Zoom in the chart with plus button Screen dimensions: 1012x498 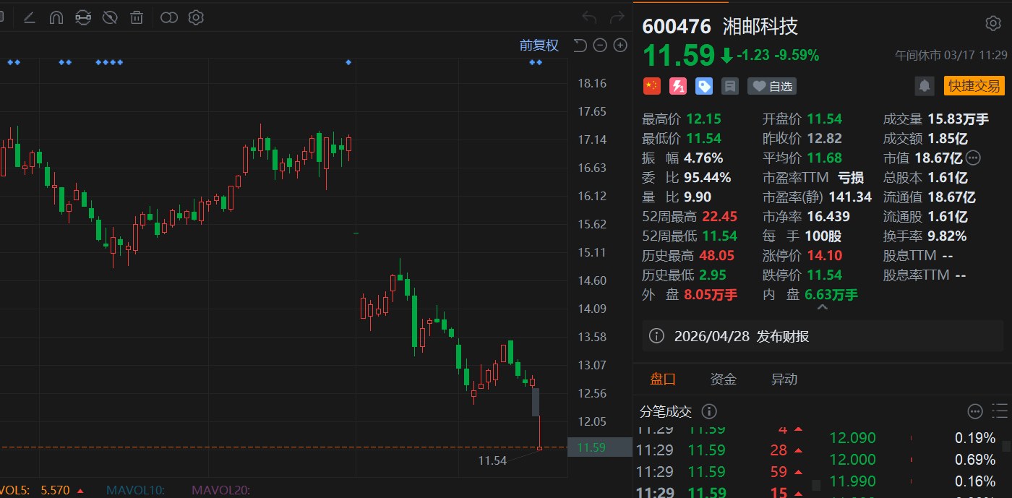click(x=620, y=46)
